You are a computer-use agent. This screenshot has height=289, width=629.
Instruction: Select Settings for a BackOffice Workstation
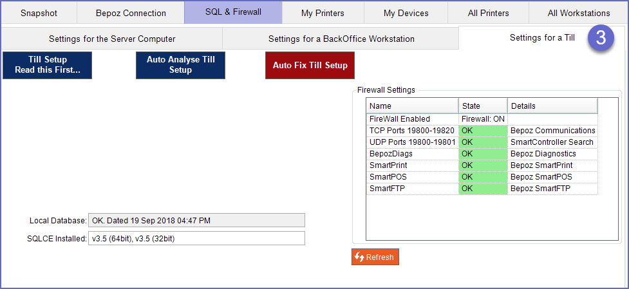(341, 39)
